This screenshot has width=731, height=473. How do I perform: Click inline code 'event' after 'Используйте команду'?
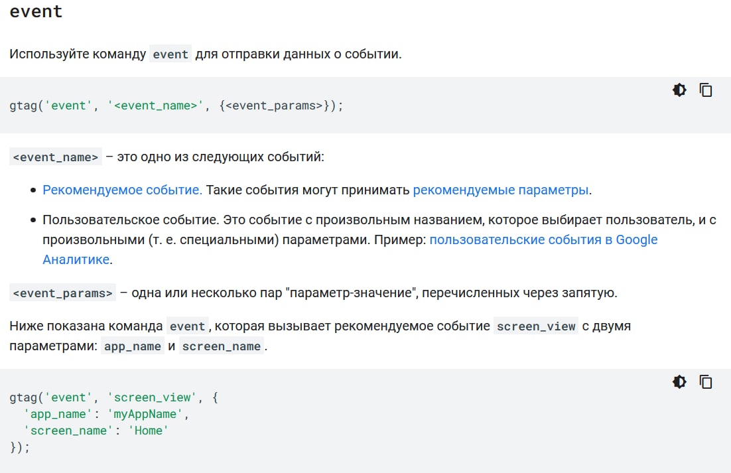pos(170,54)
